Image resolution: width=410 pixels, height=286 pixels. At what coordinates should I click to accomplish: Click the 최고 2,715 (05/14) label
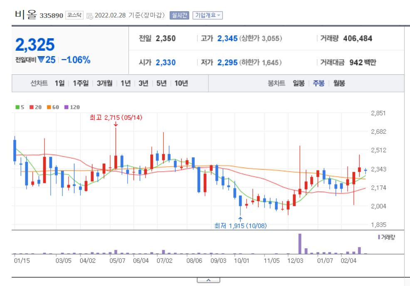tap(116, 117)
